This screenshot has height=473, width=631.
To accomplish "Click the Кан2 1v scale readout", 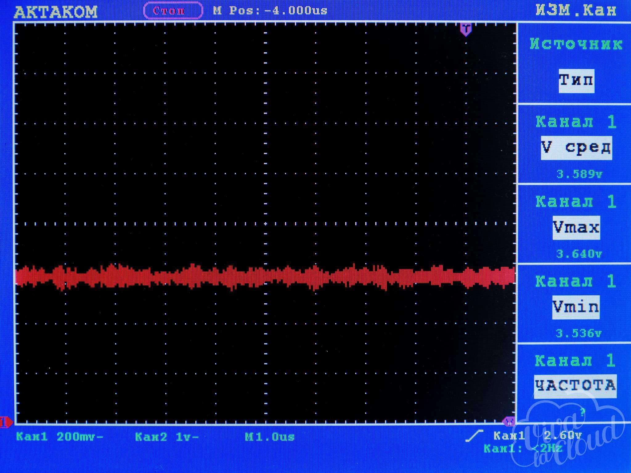I will coord(167,437).
